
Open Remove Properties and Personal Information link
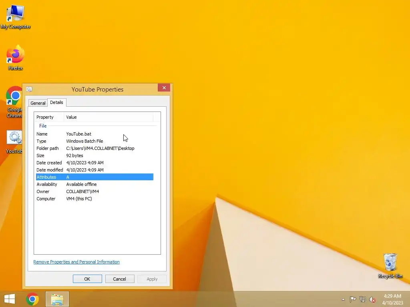click(x=76, y=262)
